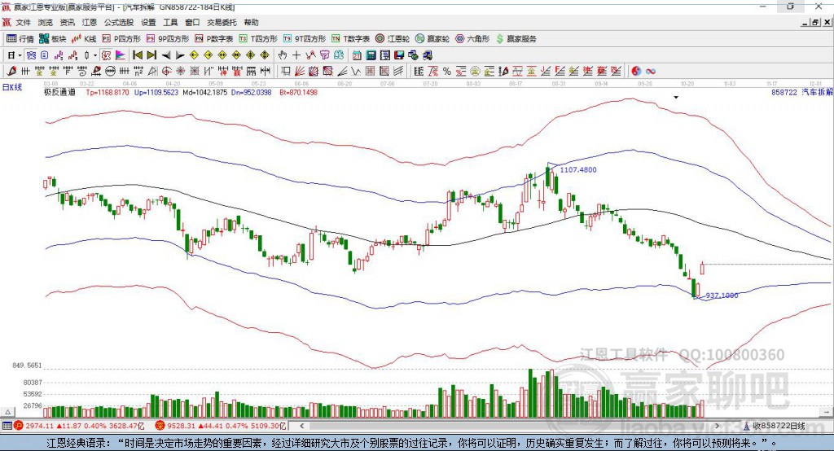Click the 日K线 label
834x451 pixels.
[x=12, y=87]
